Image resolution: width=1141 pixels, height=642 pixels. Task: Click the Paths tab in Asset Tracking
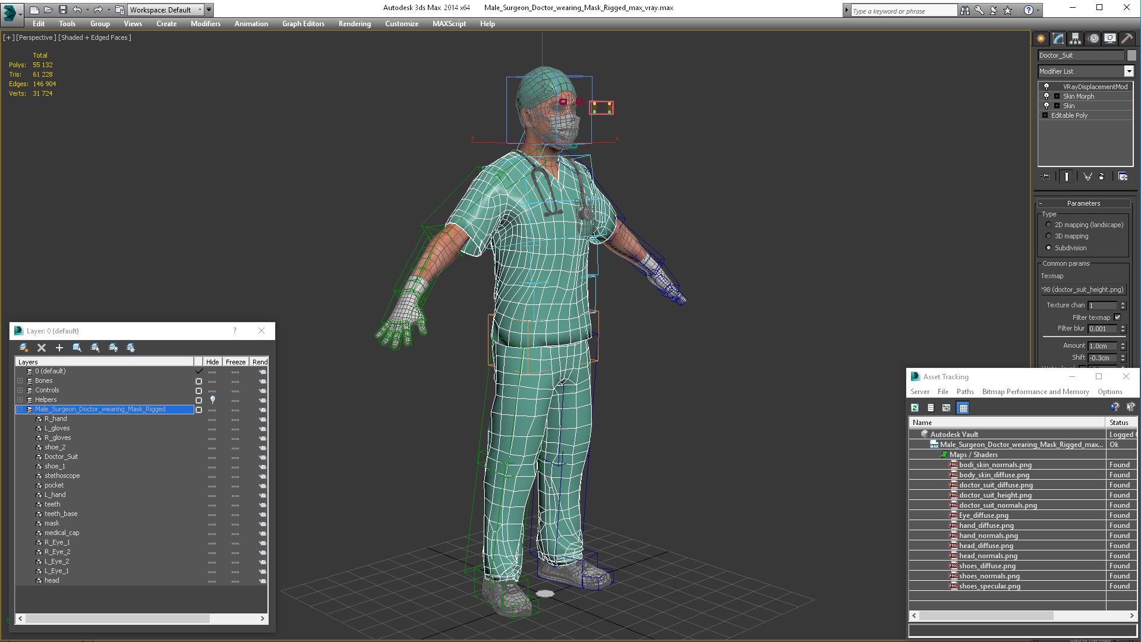965,391
